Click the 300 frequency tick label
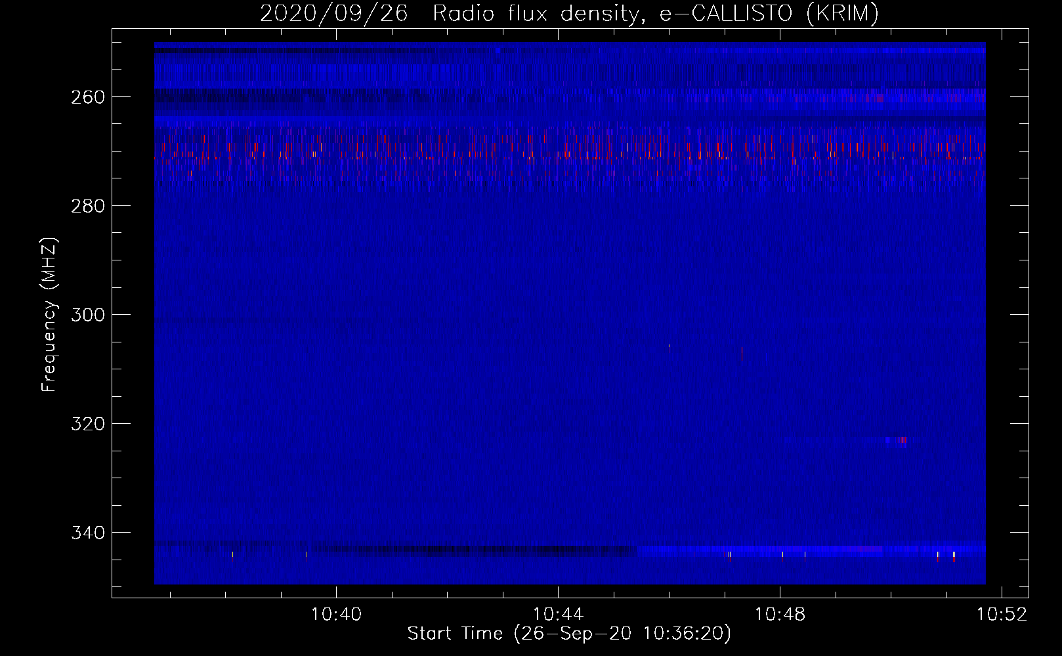The image size is (1062, 656). (88, 315)
